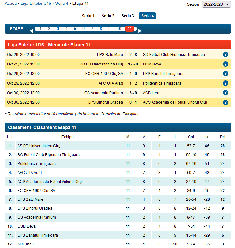Screen dimensions: 235x248
Task: Select etapa 1 in stage bar
Action: coord(40,29)
